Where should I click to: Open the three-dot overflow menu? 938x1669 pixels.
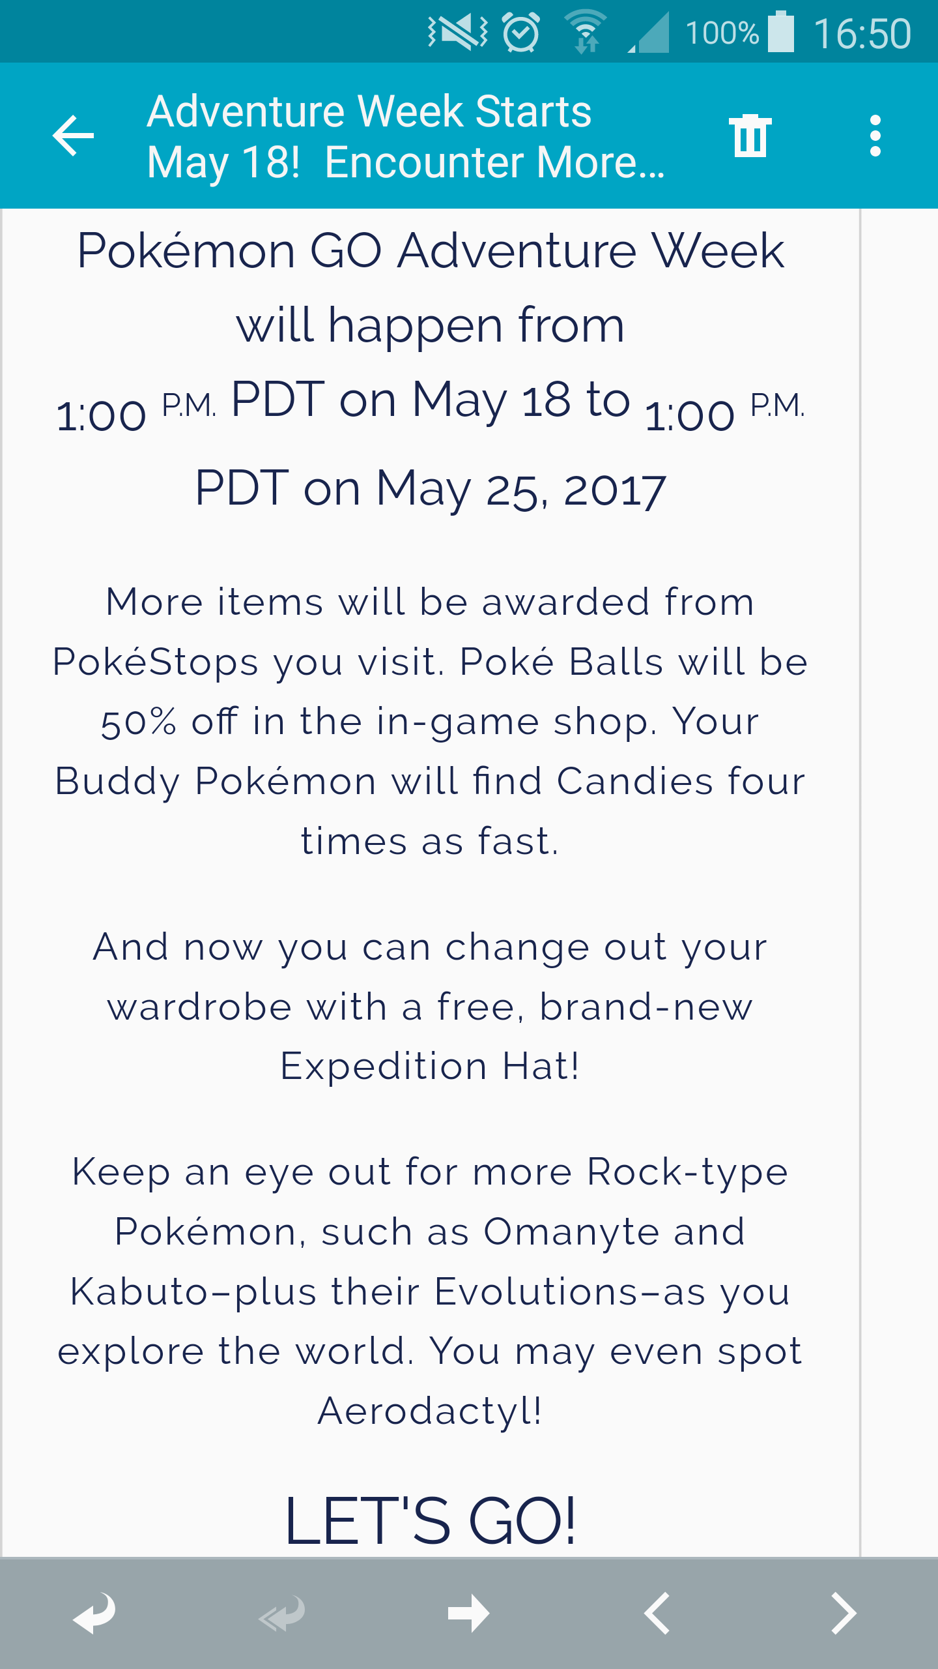click(x=875, y=136)
